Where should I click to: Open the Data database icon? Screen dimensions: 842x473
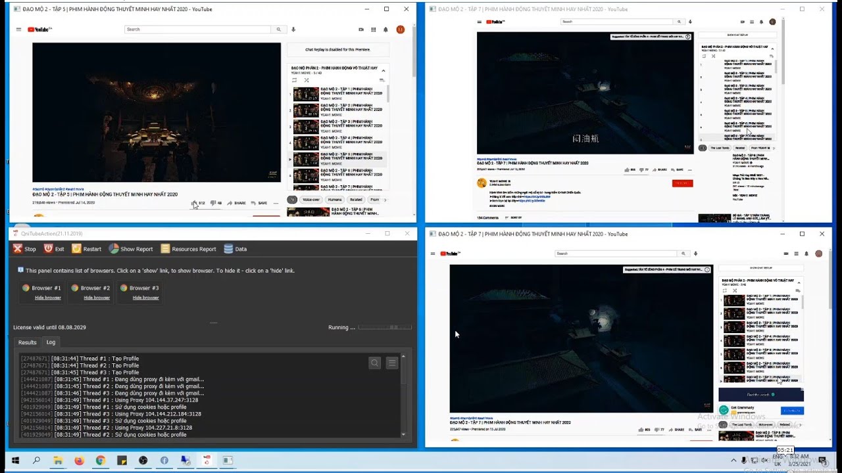[228, 249]
